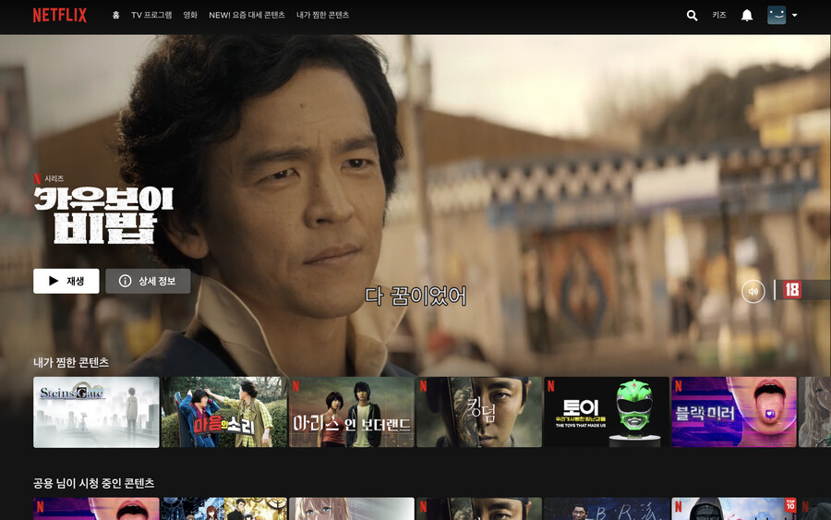Click the Netflix N 시리즈 label
The height and width of the screenshot is (520, 831).
point(49,178)
